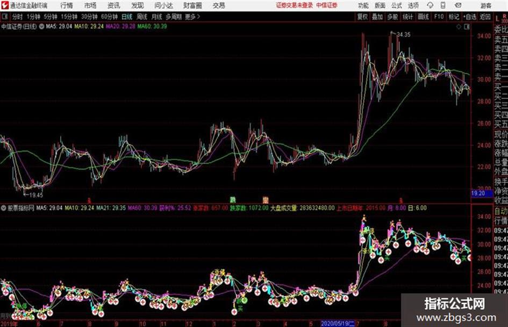Image resolution: width=508 pixels, height=327 pixels.
Task: Open the 发现 menu
Action: pyautogui.click(x=138, y=5)
